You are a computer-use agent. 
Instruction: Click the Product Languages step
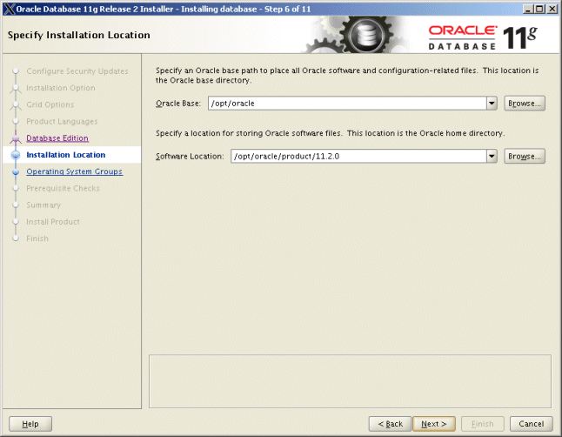(x=62, y=121)
